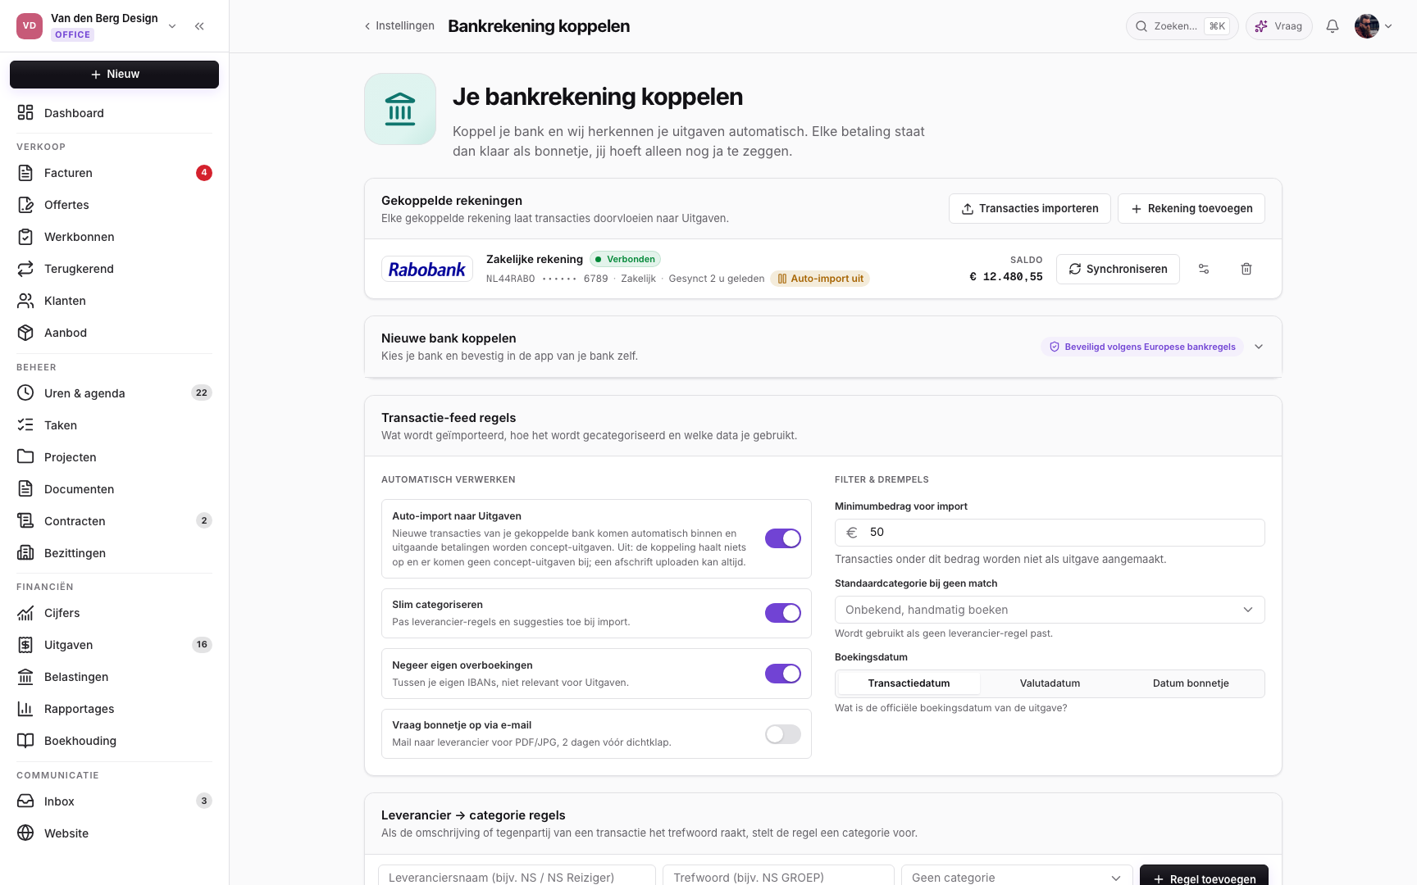Disable Auto-import naar Uitgaven switch
Screen dimensions: 1417x885
click(783, 538)
